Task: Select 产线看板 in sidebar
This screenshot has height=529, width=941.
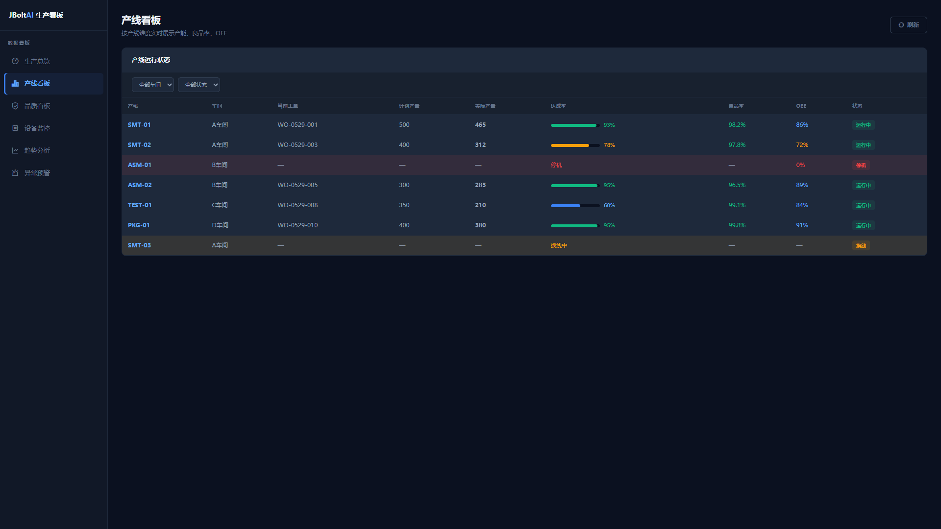Action: point(54,84)
